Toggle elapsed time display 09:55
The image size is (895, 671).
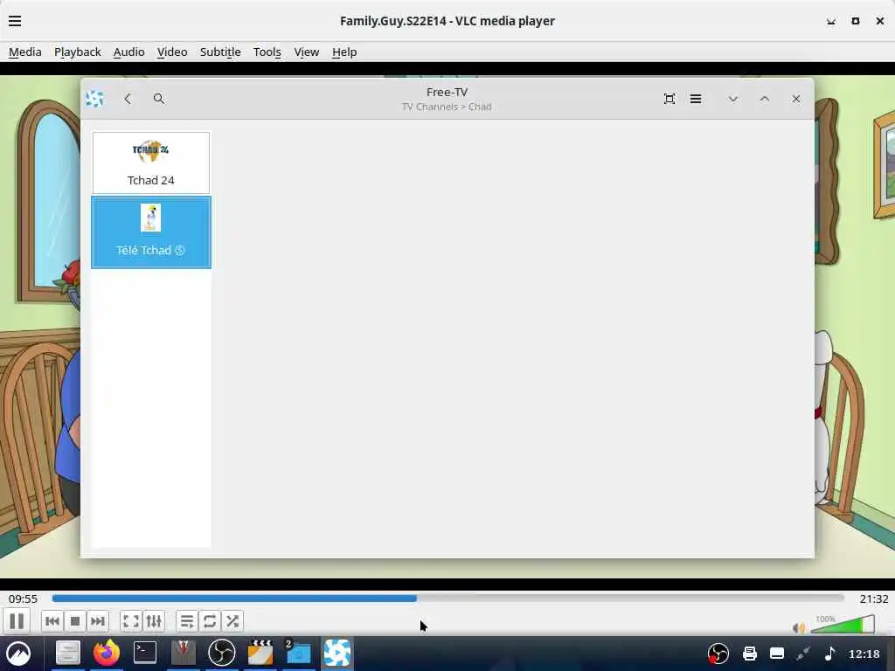(x=23, y=598)
